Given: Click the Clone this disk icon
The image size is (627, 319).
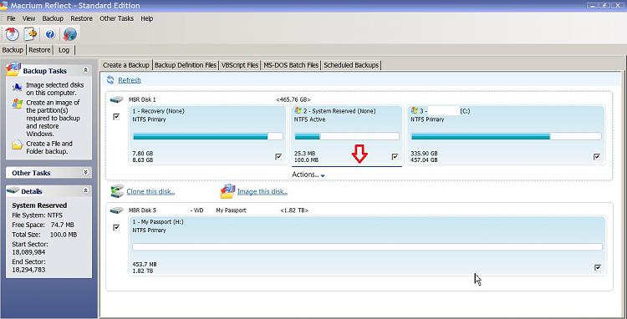Looking at the screenshot, I should [x=117, y=191].
